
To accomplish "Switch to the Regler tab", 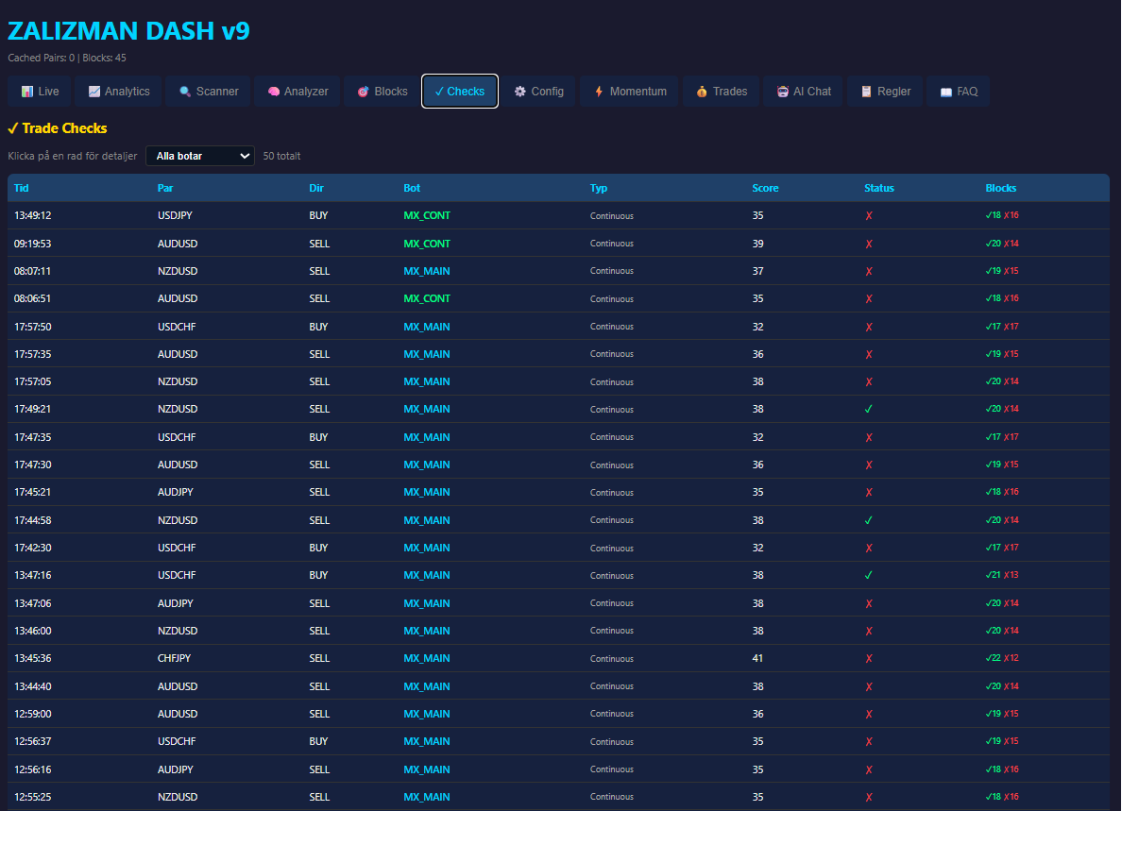I will coord(886,92).
